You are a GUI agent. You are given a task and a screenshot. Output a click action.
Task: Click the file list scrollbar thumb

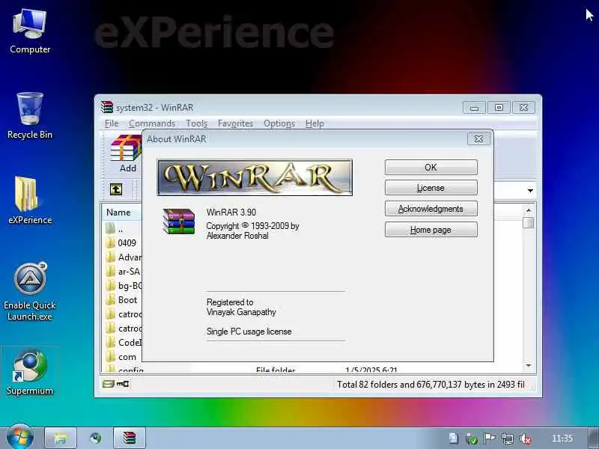tap(529, 222)
